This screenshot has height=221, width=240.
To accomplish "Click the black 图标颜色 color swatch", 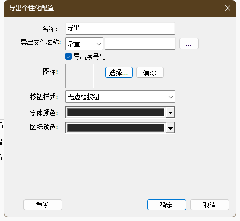I will (x=116, y=128).
